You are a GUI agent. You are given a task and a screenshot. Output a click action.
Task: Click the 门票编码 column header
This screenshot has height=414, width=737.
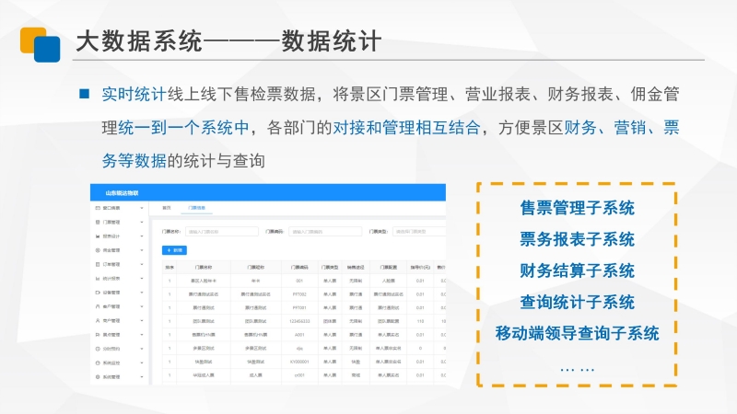[x=299, y=267]
